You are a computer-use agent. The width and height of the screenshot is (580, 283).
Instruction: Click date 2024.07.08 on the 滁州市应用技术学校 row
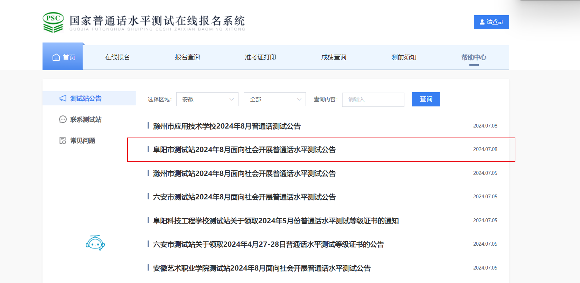tap(485, 126)
